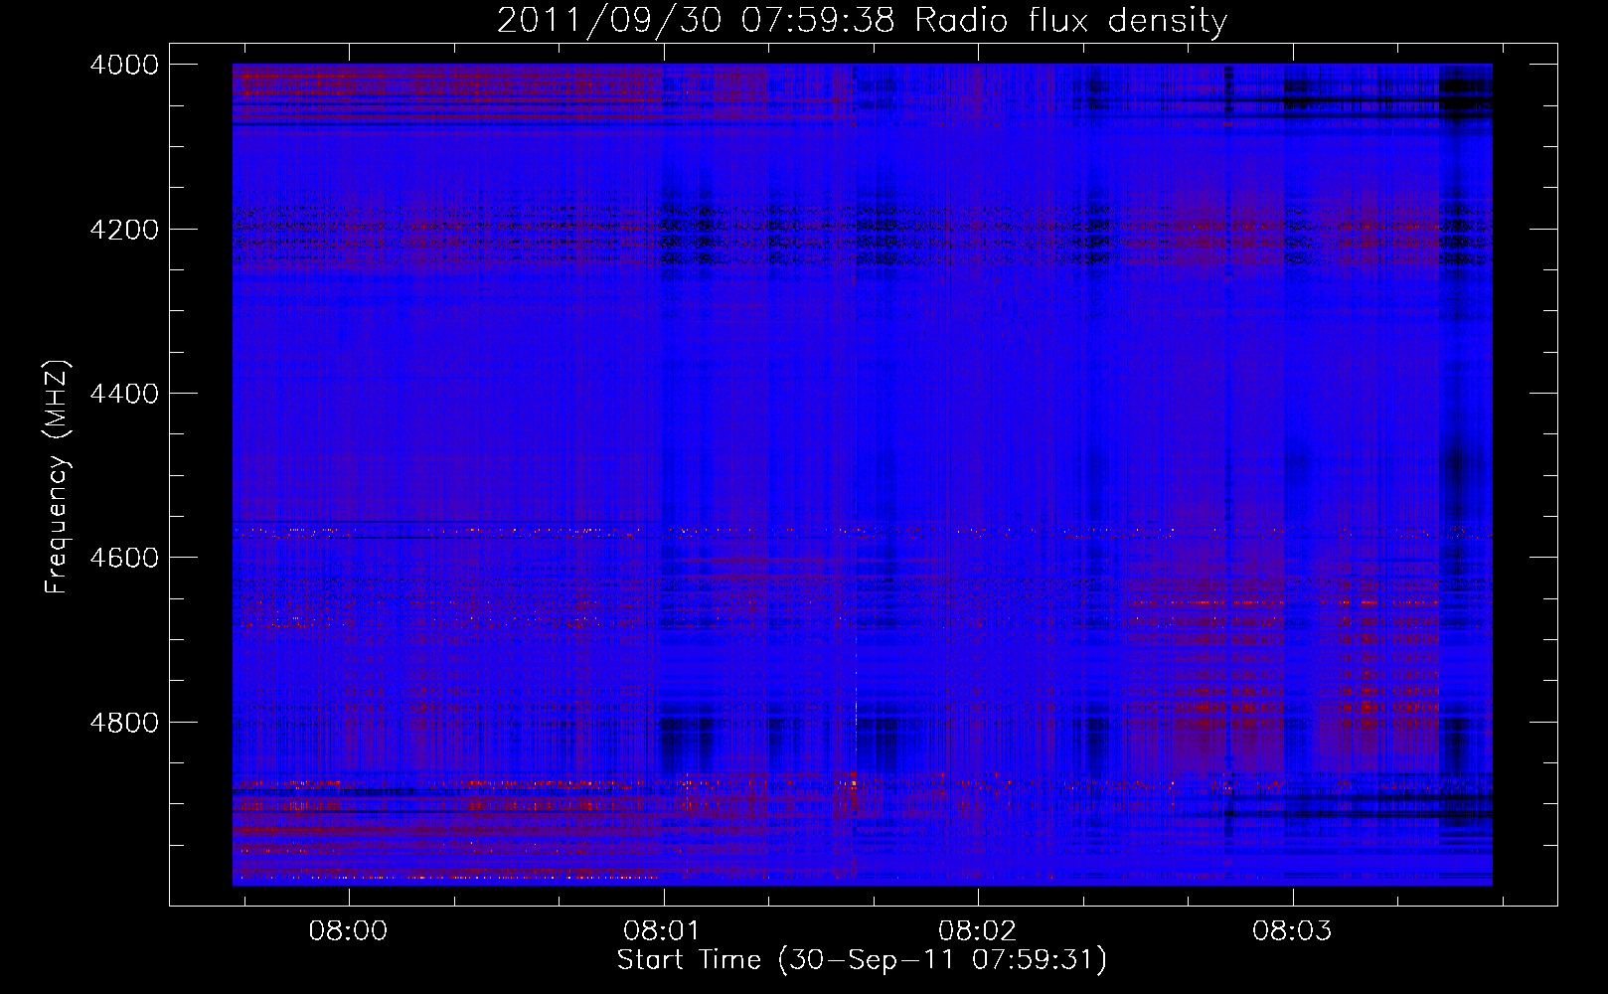
Task: Select the '4400' frequency axis label
Action: [x=123, y=394]
